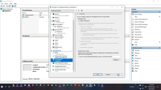Open the CLMMachine2022 virtual machine dropdown
The image size is (161, 90).
pos(62,11)
